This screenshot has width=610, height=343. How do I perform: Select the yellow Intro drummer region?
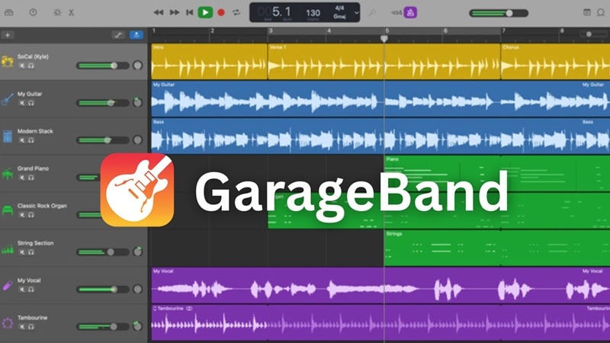209,62
